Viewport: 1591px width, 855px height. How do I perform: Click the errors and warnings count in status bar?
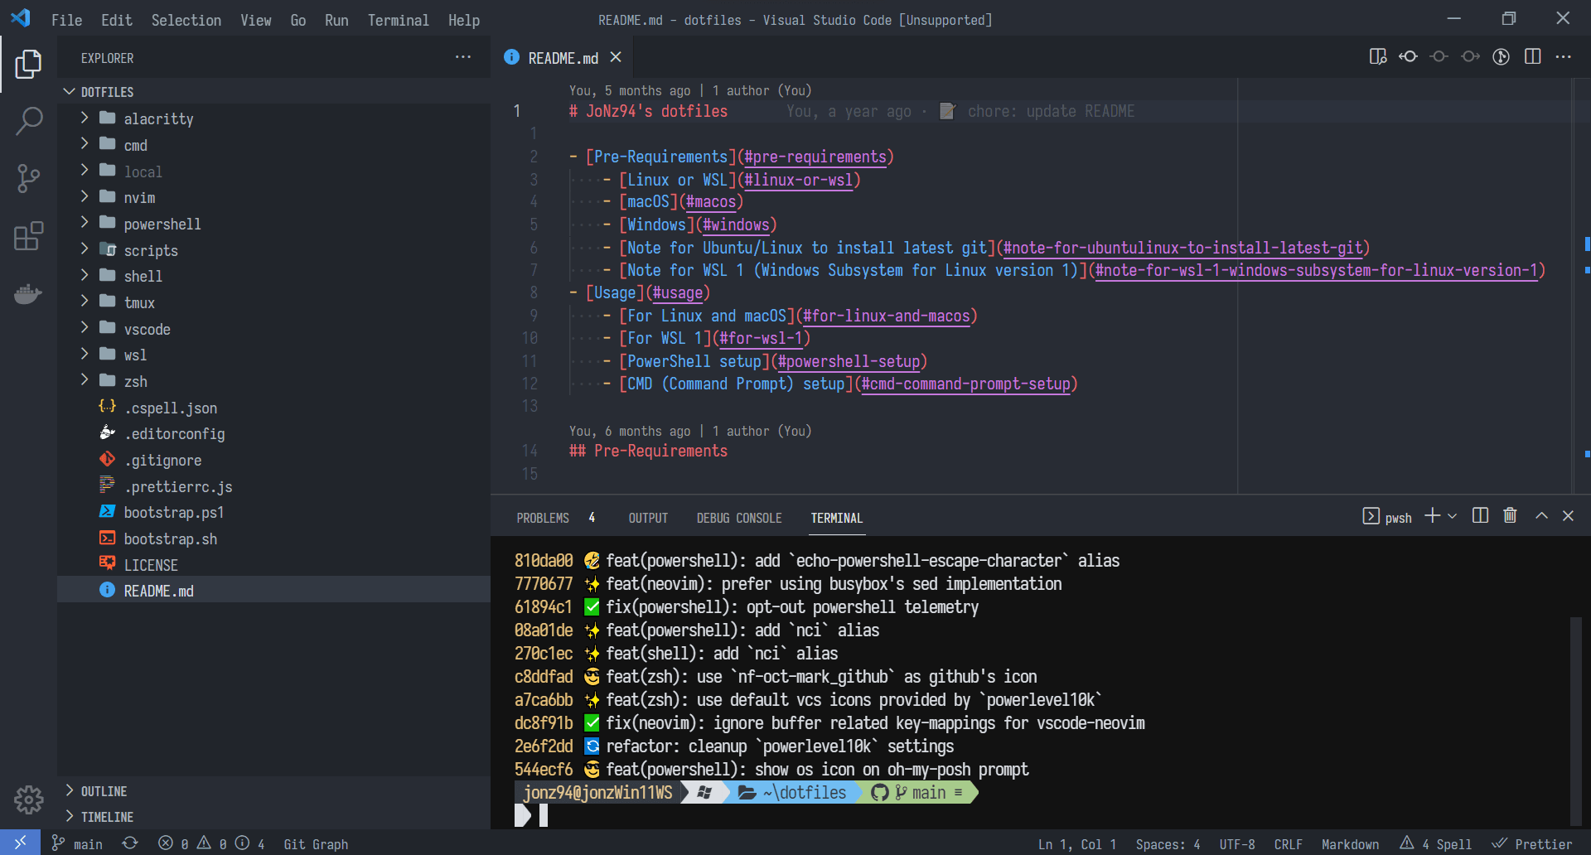tap(210, 843)
